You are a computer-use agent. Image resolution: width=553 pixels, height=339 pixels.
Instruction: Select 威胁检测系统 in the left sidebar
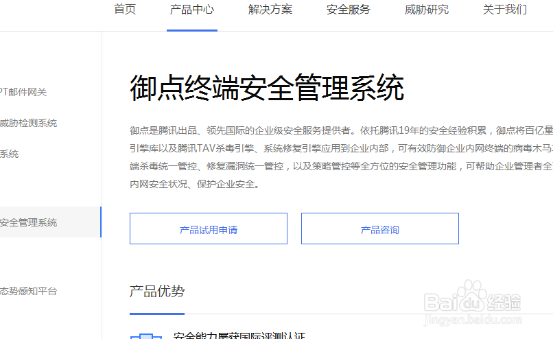(29, 124)
